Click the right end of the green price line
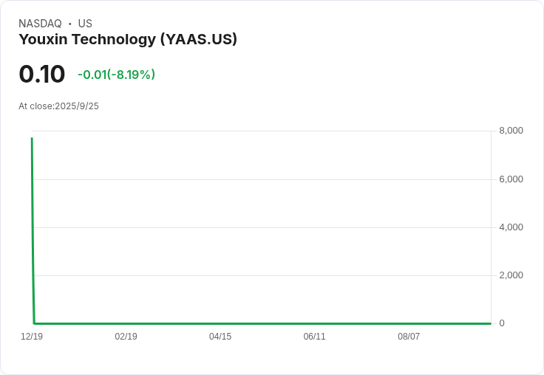 [x=490, y=323]
